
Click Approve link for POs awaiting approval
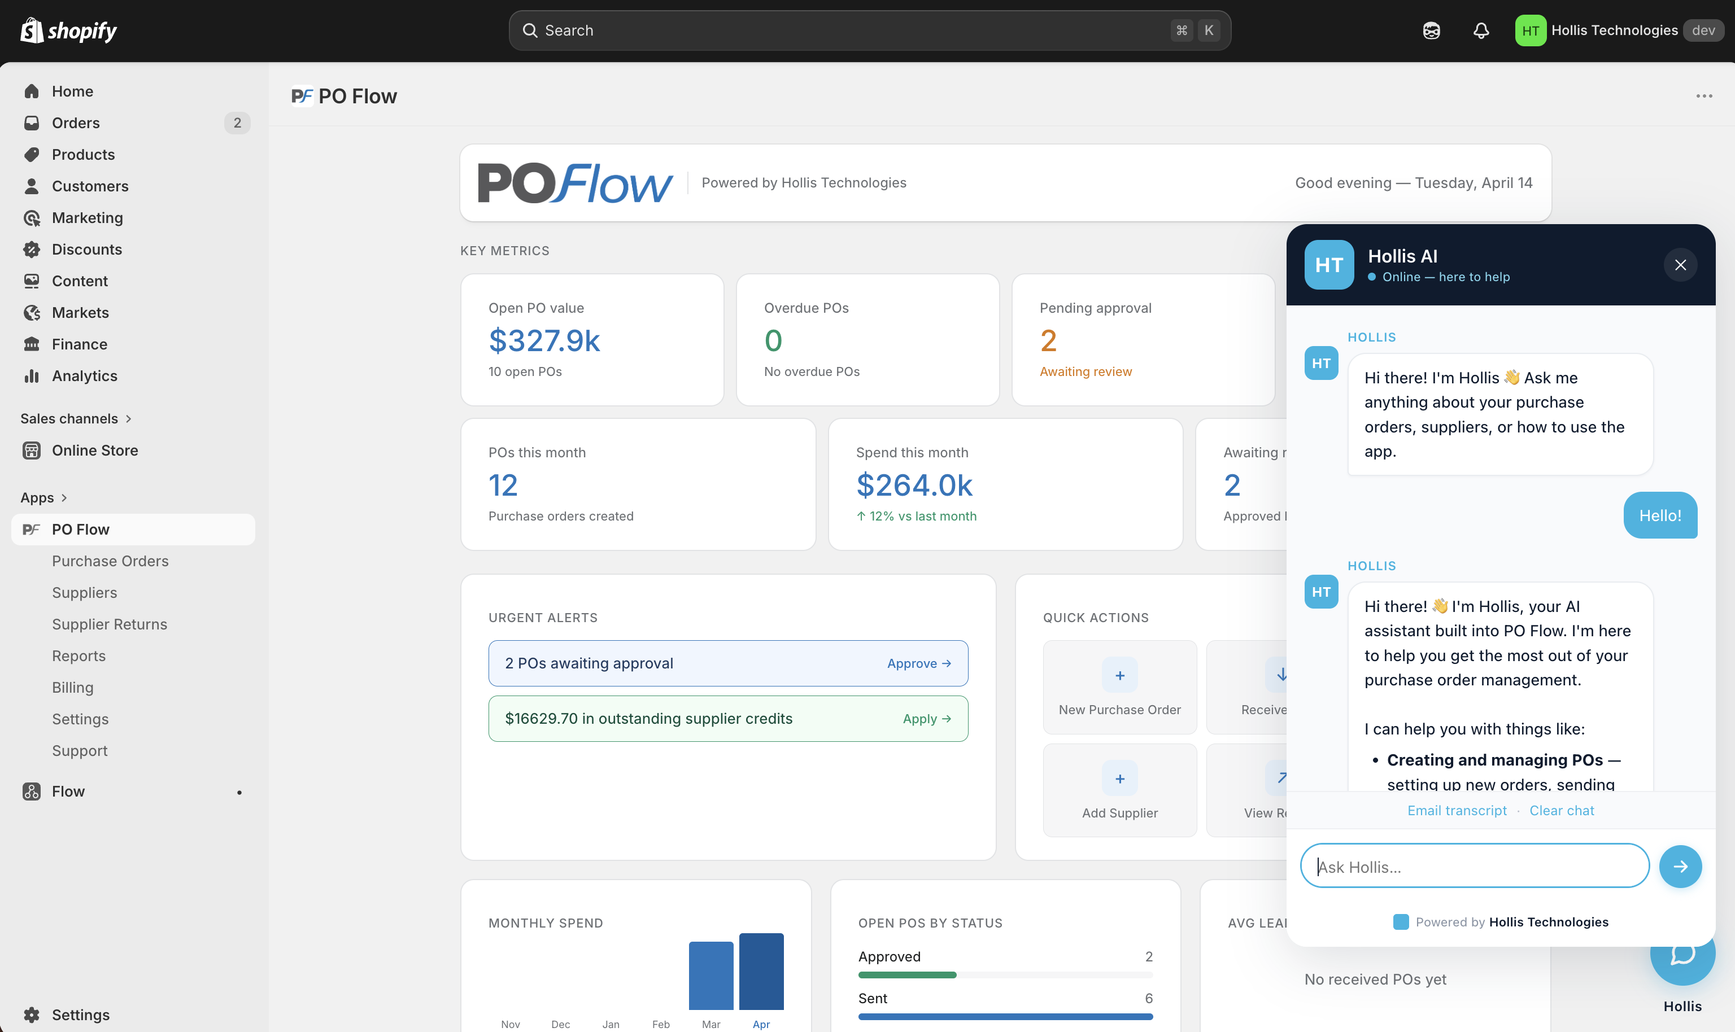click(918, 663)
